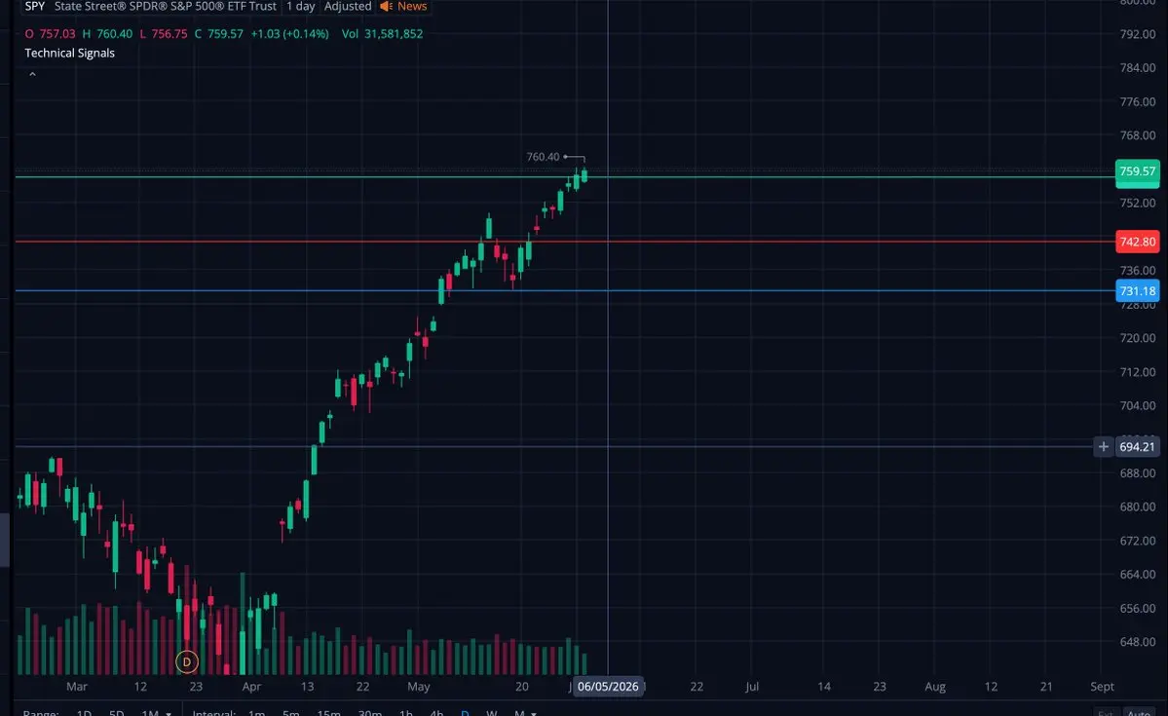Viewport: 1168px width, 716px height.
Task: Select the W weekly interval
Action: [x=492, y=713]
